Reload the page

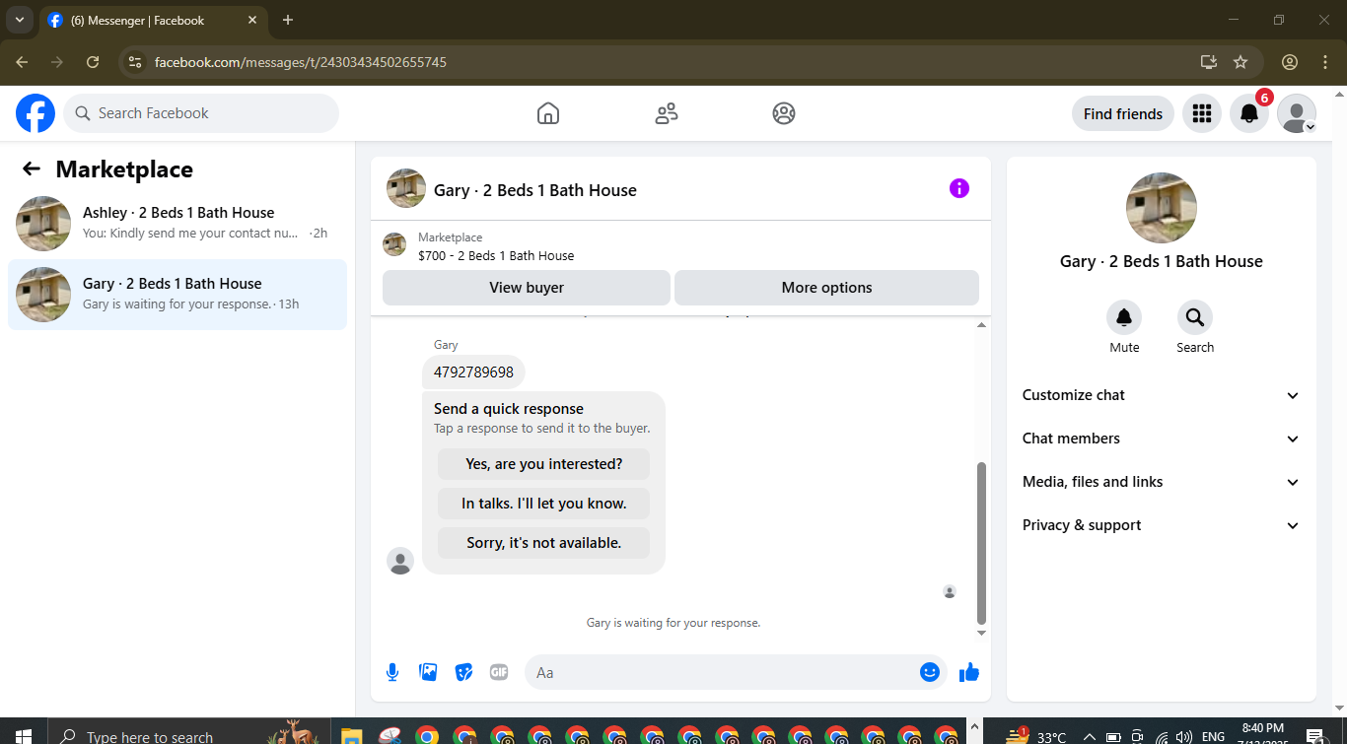click(x=93, y=62)
